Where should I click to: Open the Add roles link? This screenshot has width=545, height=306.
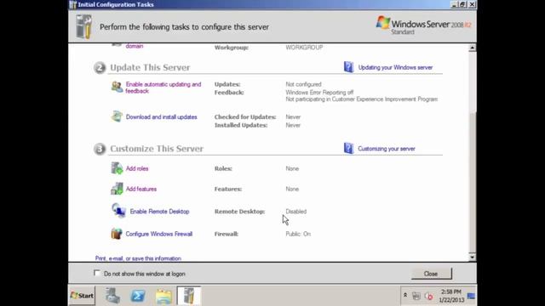coord(137,168)
